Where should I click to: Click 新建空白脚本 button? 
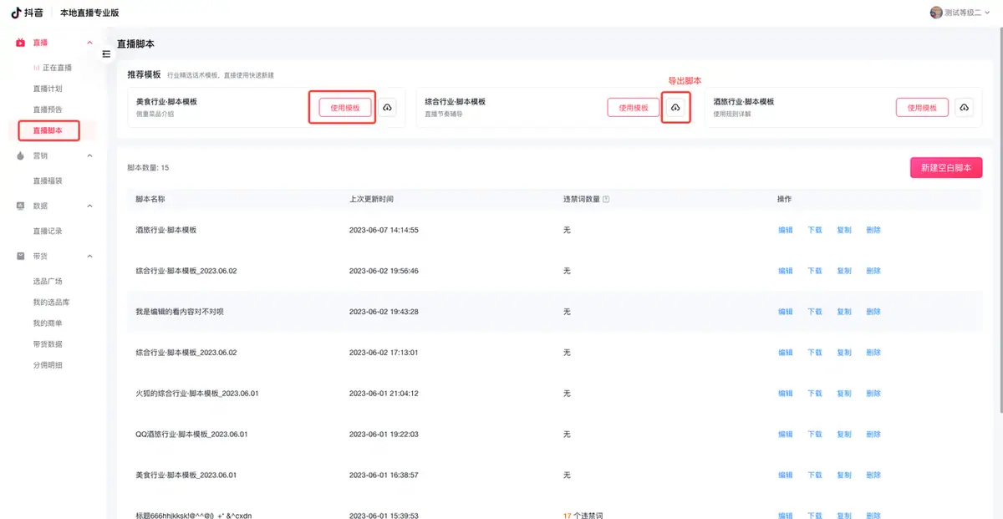coord(946,167)
